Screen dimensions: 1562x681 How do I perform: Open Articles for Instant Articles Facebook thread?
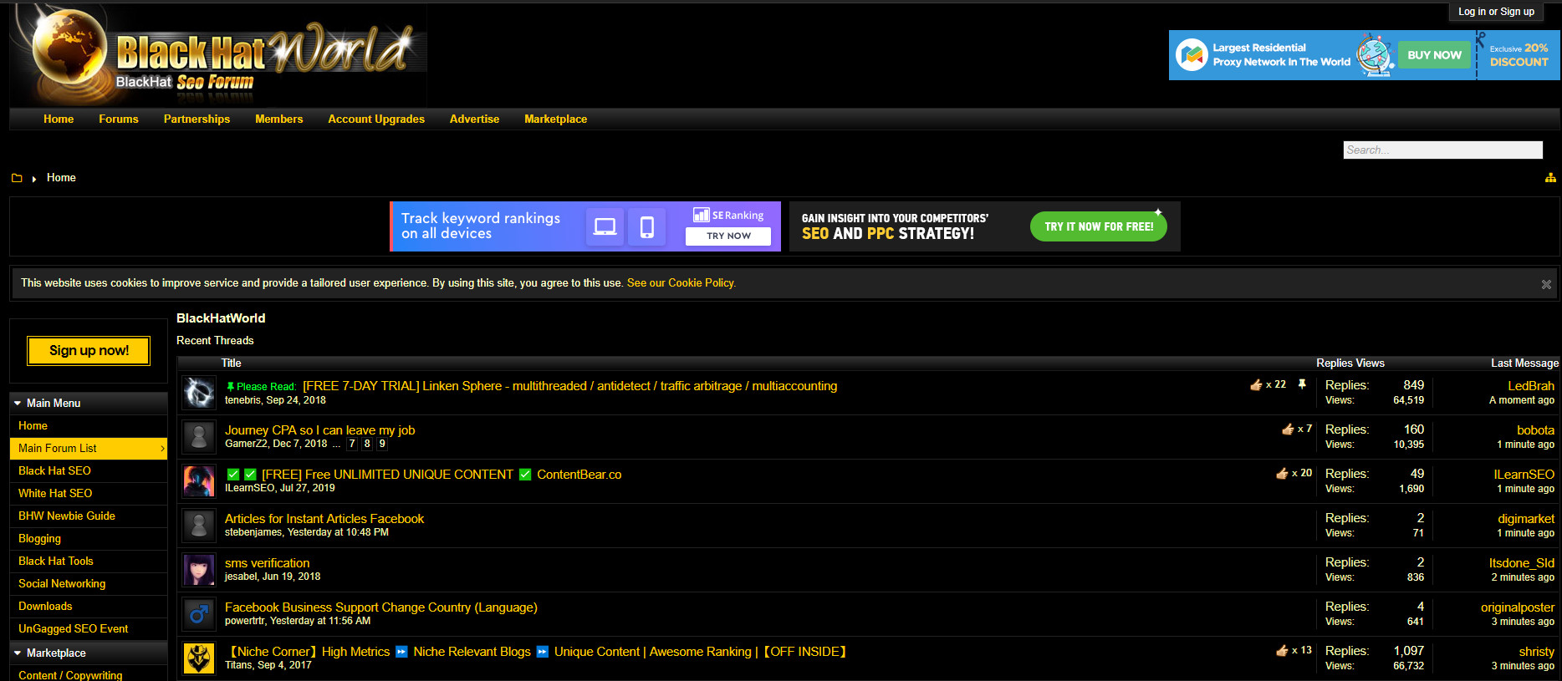click(324, 519)
